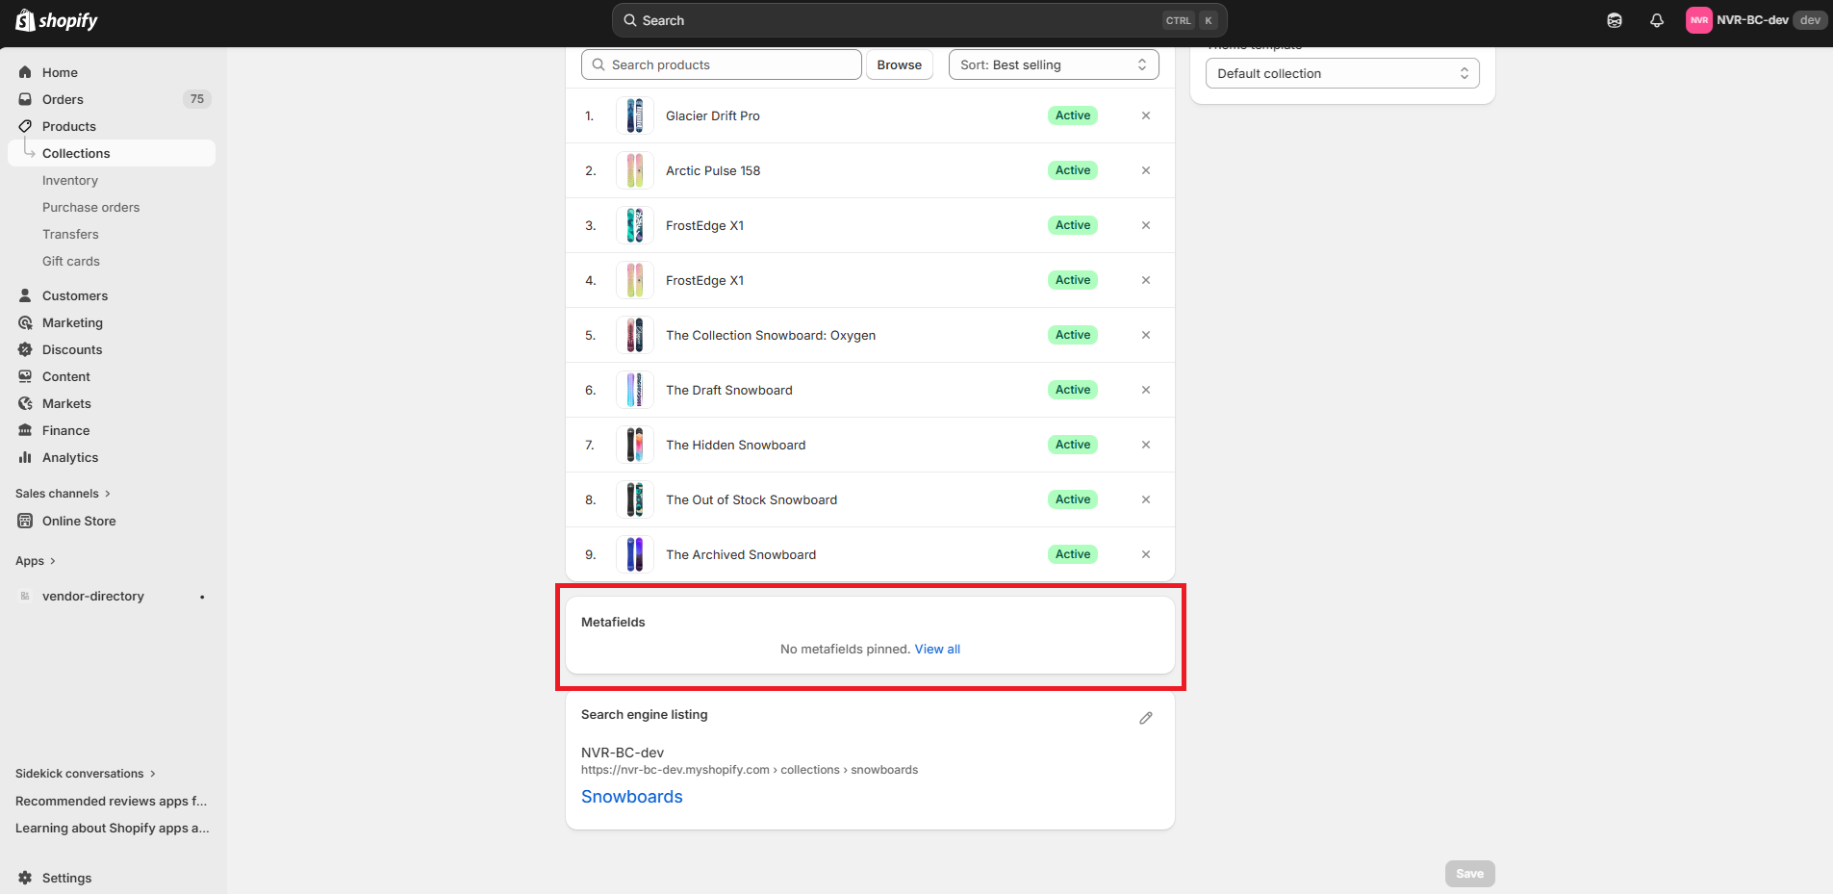
Task: Open The Archived Snowboard thumbnail
Action: pyautogui.click(x=635, y=554)
